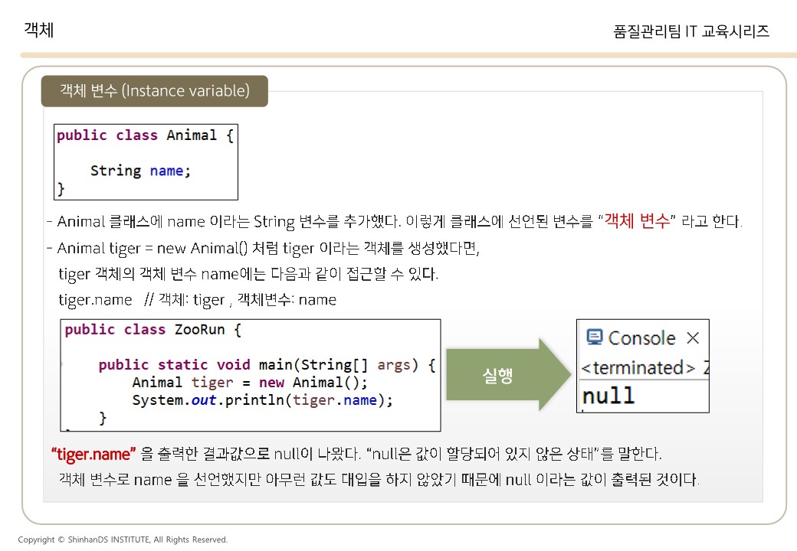This screenshot has width=797, height=551.
Task: Click the green 실행 arrow
Action: point(509,374)
